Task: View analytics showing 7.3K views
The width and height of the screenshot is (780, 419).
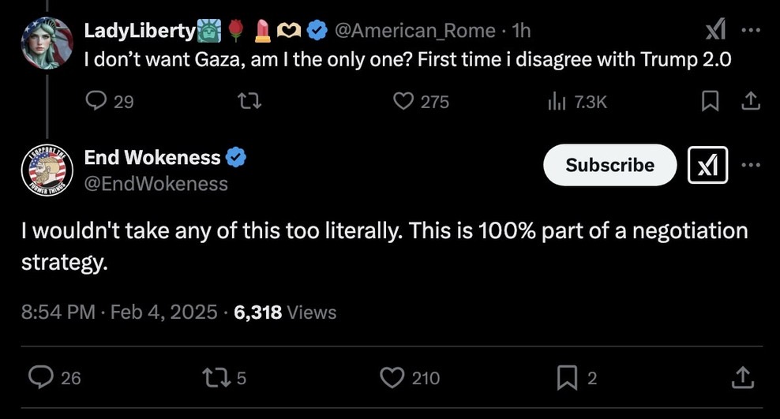Action: click(557, 101)
